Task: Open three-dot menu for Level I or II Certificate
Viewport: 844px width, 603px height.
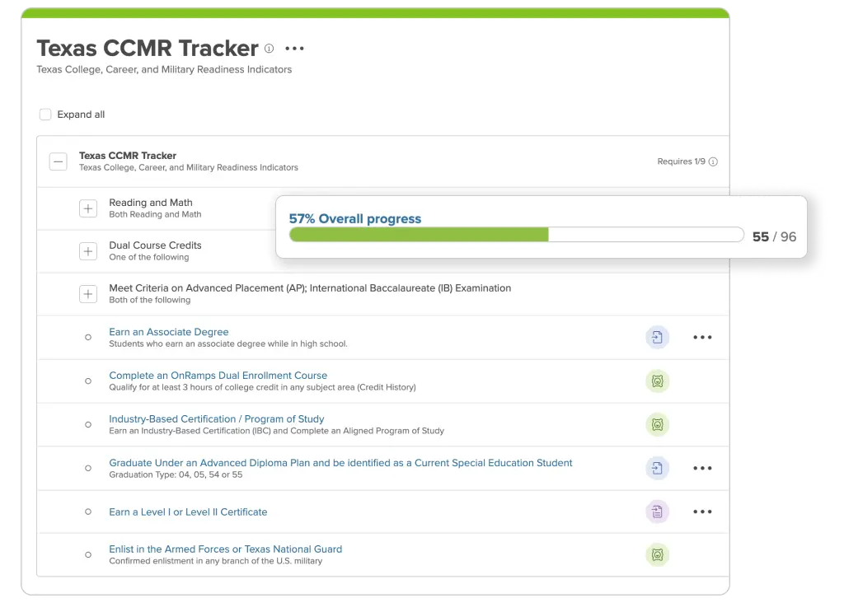Action: pos(702,512)
